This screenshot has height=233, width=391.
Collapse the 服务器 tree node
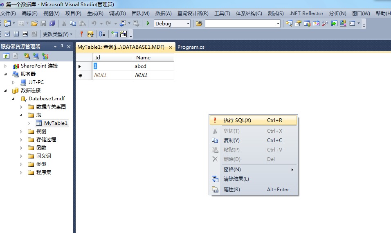click(x=5, y=74)
